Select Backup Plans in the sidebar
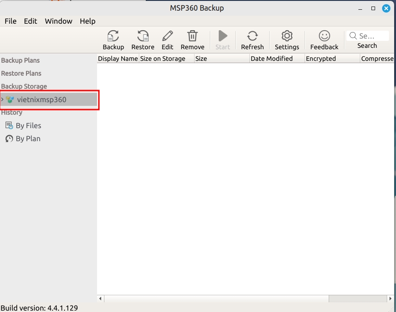Image resolution: width=396 pixels, height=312 pixels. coord(20,60)
